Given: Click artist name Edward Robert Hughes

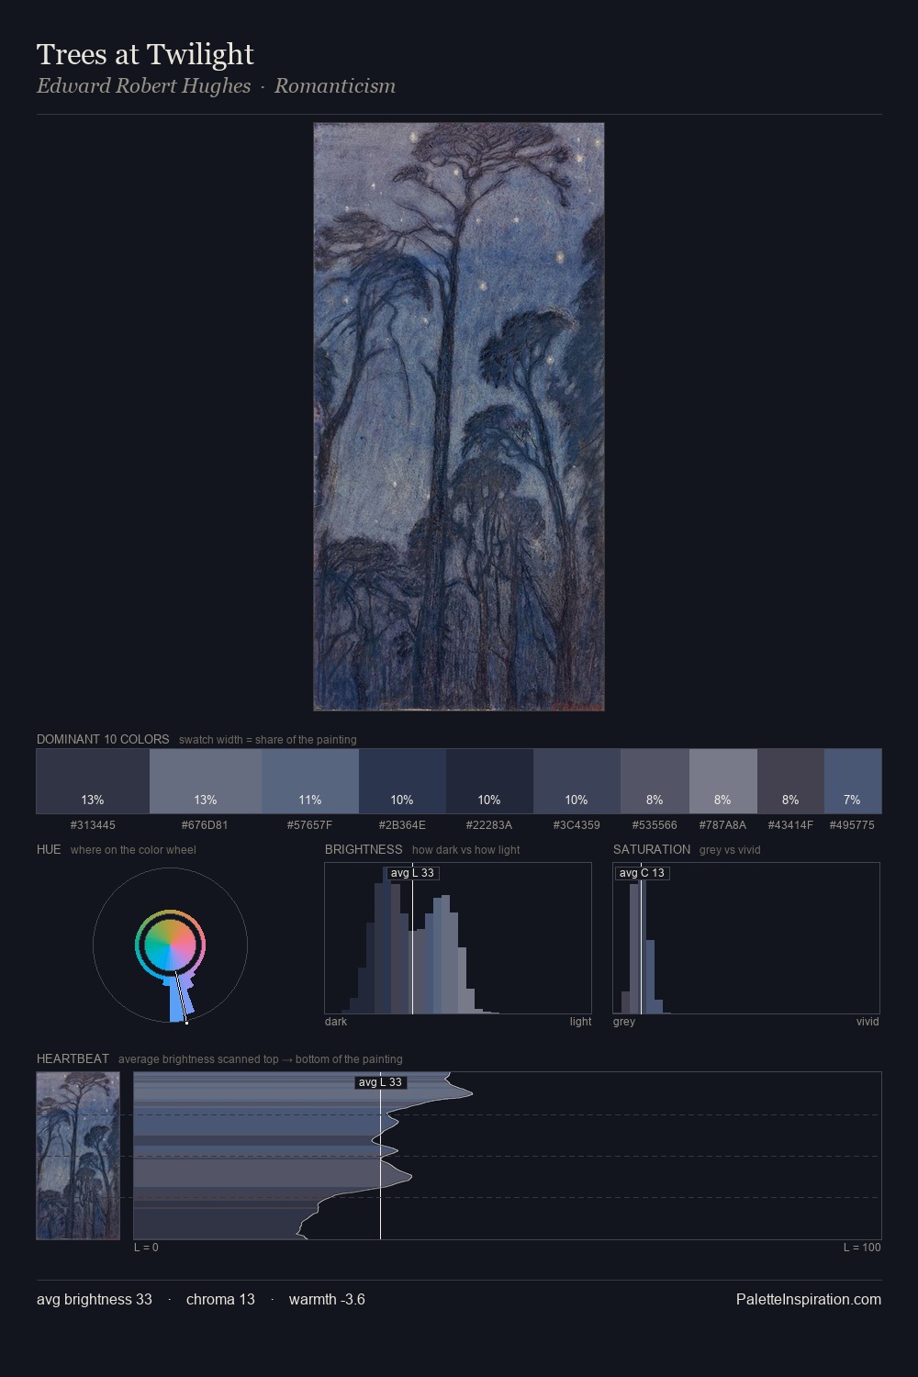Looking at the screenshot, I should [143, 85].
